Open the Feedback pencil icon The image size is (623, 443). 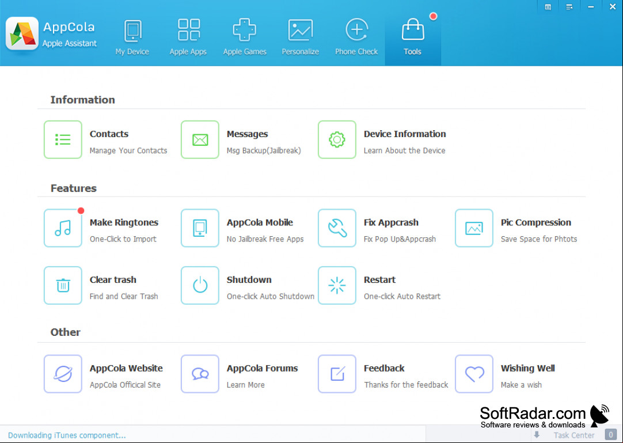(337, 374)
